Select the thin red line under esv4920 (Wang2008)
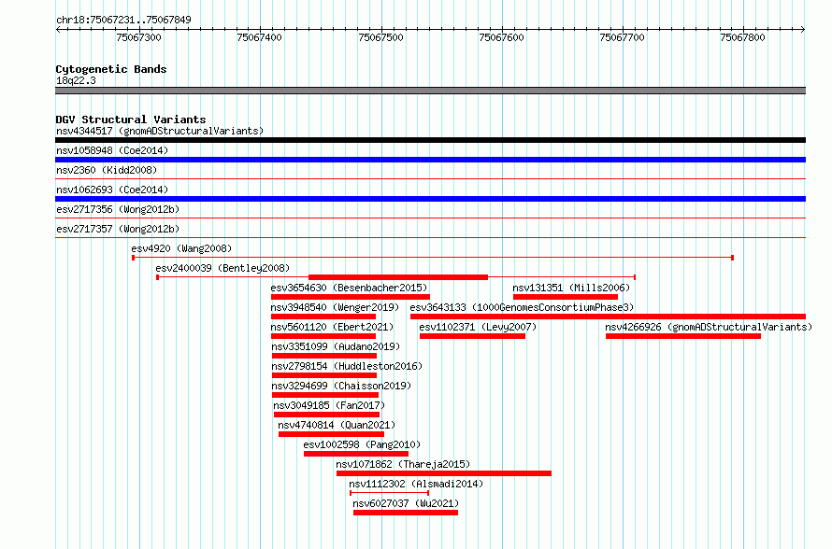This screenshot has height=549, width=832. pyautogui.click(x=433, y=258)
